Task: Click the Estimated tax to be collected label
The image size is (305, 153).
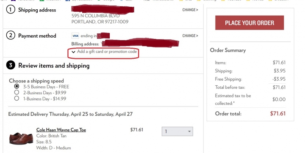Action: [x=233, y=99]
